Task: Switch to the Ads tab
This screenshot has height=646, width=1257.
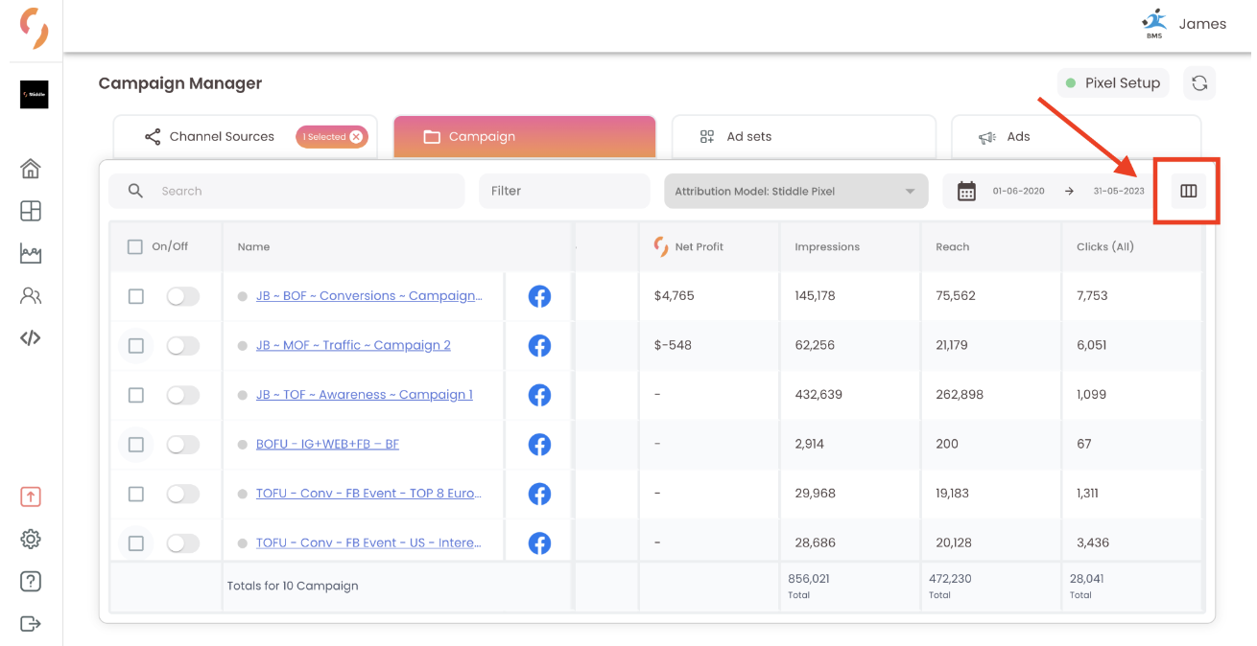Action: [x=1077, y=137]
